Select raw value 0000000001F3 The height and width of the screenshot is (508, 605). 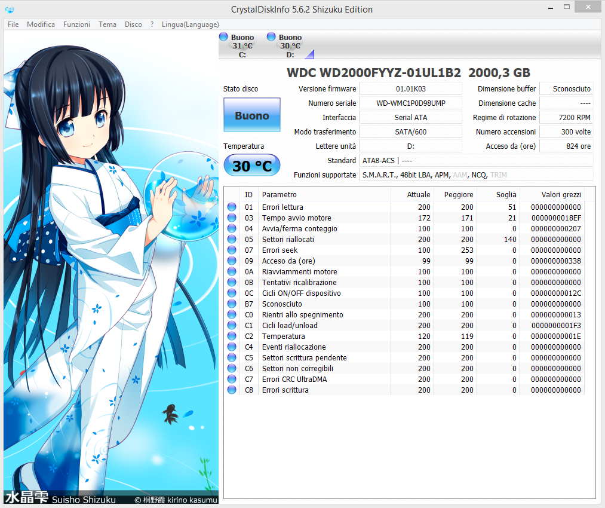(556, 325)
